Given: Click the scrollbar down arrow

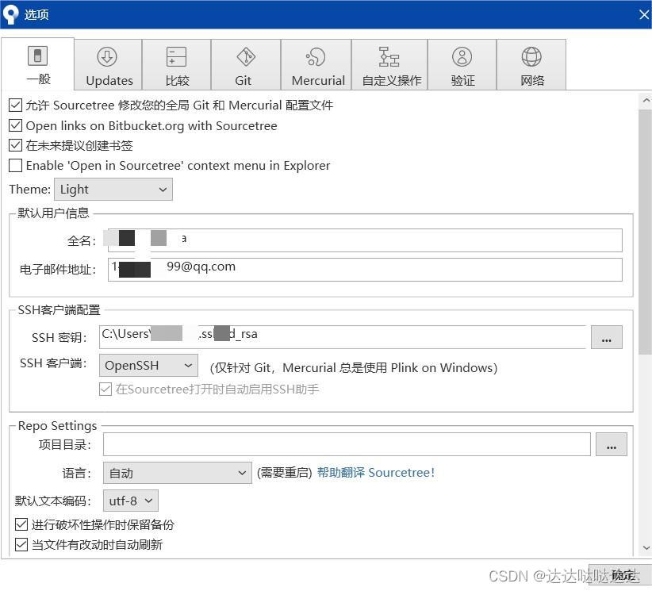Looking at the screenshot, I should click(x=646, y=547).
